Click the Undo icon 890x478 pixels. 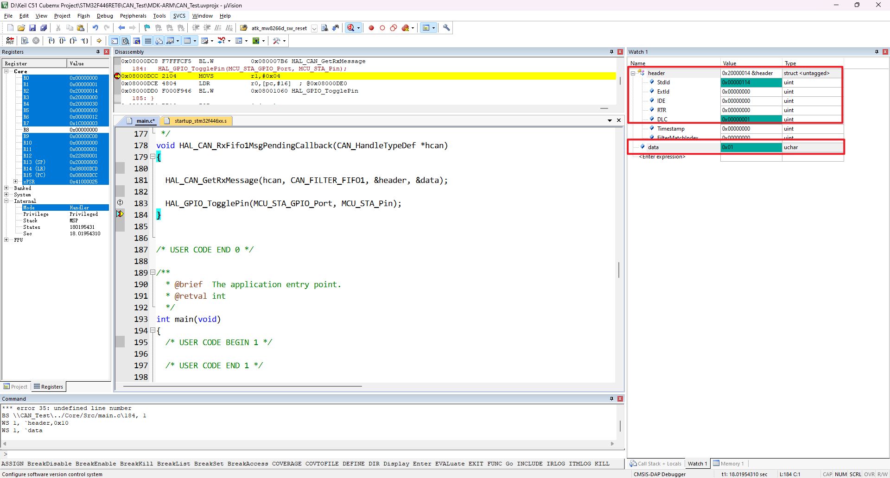pyautogui.click(x=95, y=28)
